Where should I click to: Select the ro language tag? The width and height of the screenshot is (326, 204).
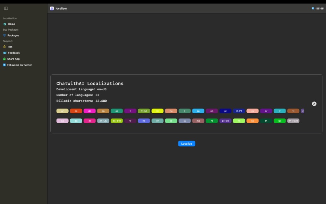point(239,121)
